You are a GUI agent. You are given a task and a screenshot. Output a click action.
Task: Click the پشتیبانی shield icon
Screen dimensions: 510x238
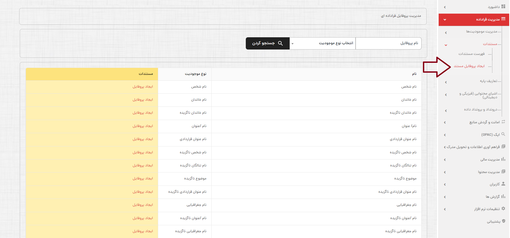pos(504,221)
